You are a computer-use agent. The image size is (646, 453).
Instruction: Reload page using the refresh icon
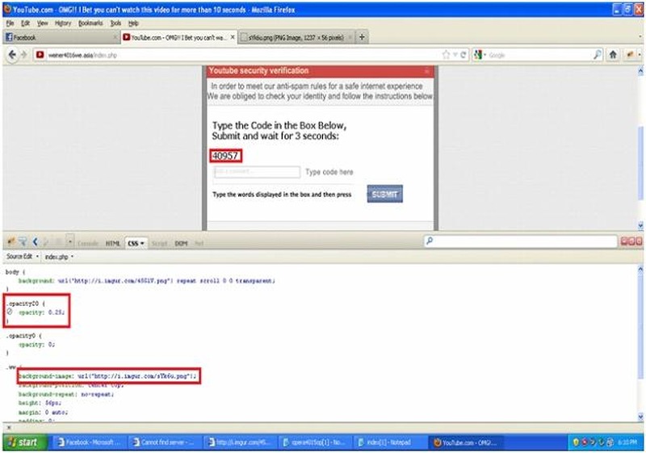tap(463, 55)
